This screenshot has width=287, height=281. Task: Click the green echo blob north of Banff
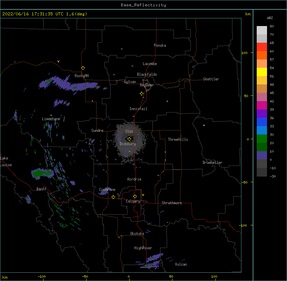[43, 173]
